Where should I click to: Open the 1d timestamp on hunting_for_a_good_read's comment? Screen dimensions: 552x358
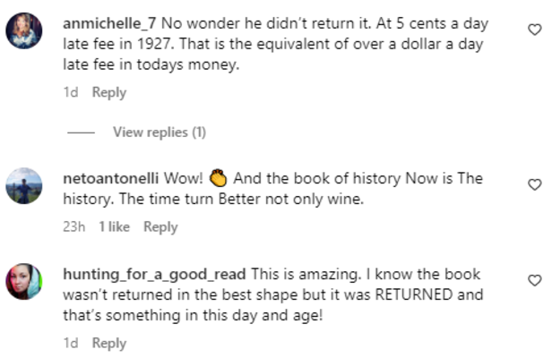pyautogui.click(x=71, y=343)
